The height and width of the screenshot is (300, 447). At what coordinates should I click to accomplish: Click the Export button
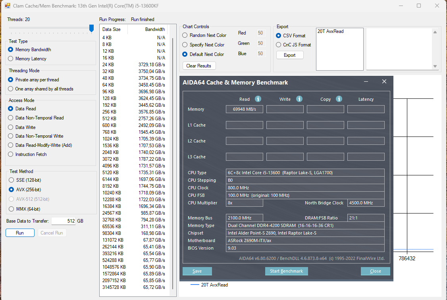290,55
